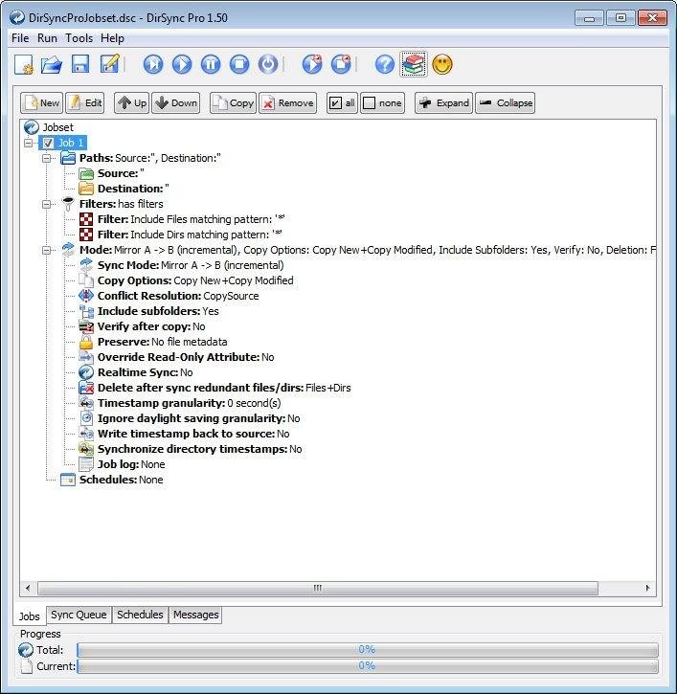Collapse the Job 1 tree node
The image size is (677, 694).
click(29, 143)
